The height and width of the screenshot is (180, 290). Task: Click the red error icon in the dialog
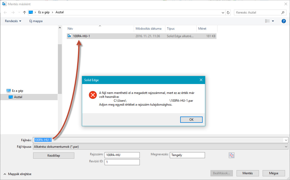pos(93,95)
